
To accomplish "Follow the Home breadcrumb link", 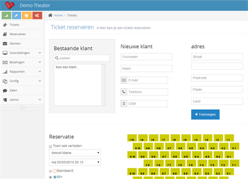I will (58, 15).
